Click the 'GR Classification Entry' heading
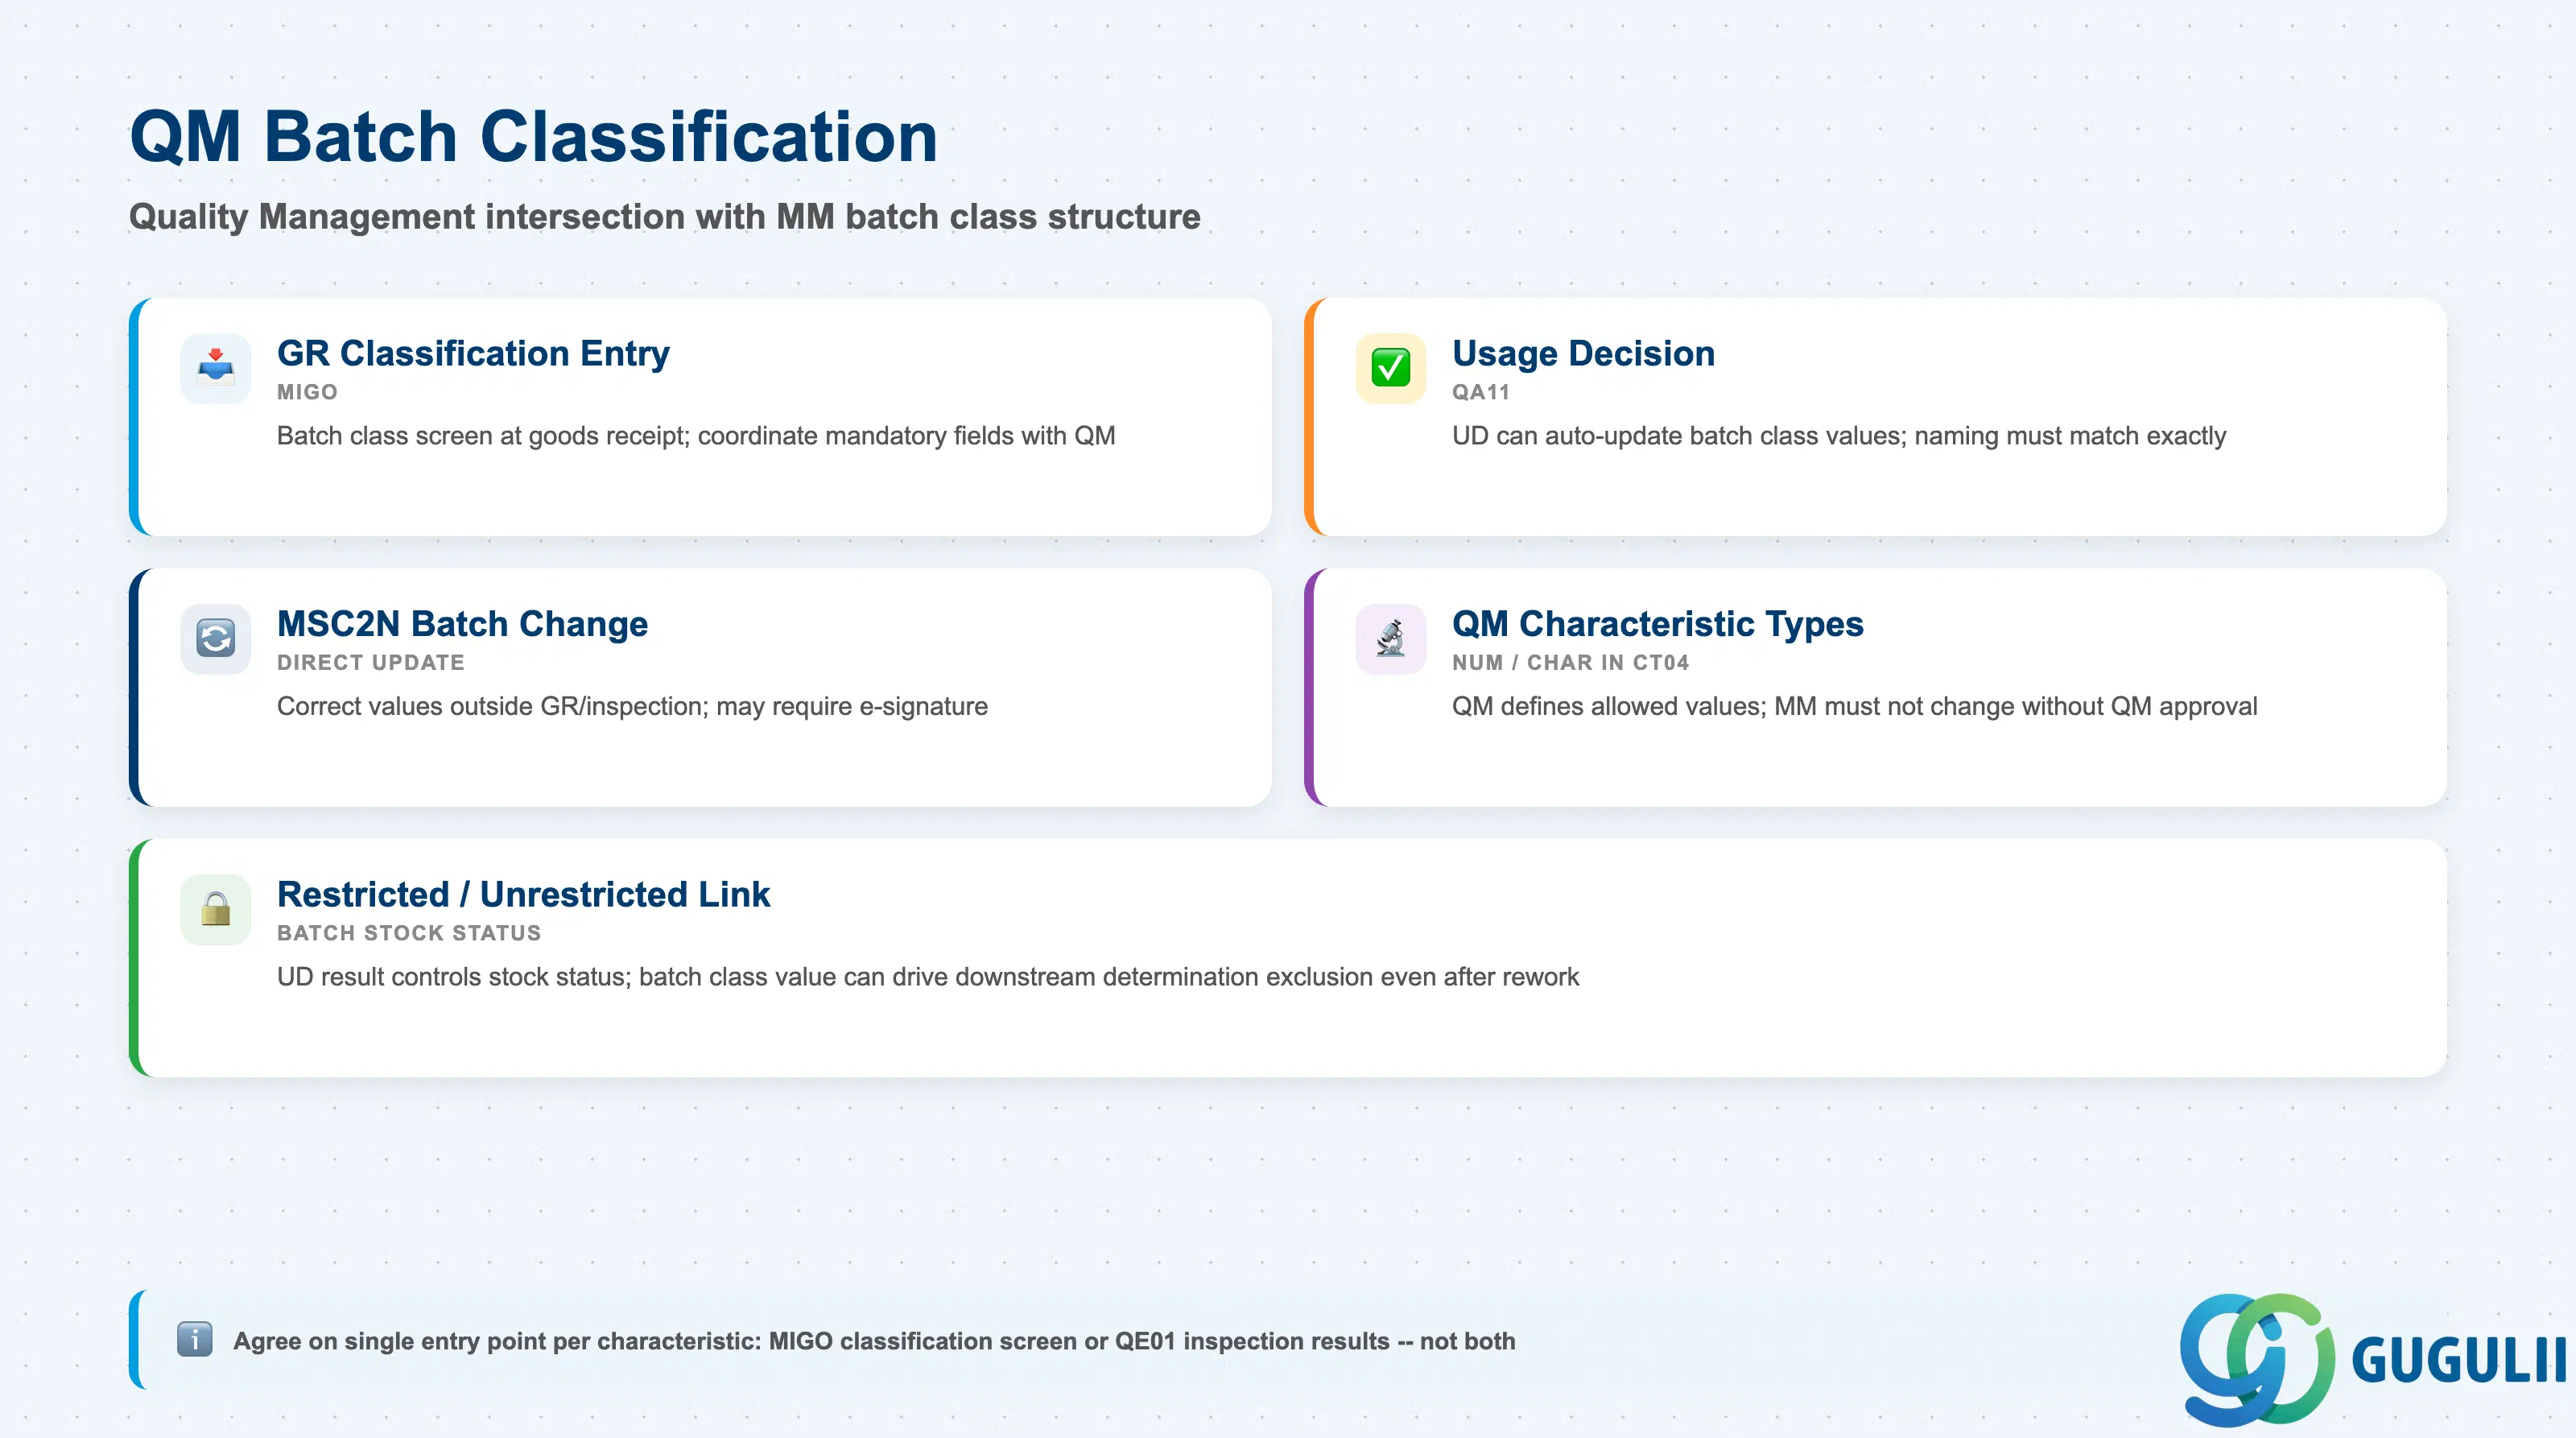The width and height of the screenshot is (2576, 1438). pos(473,353)
